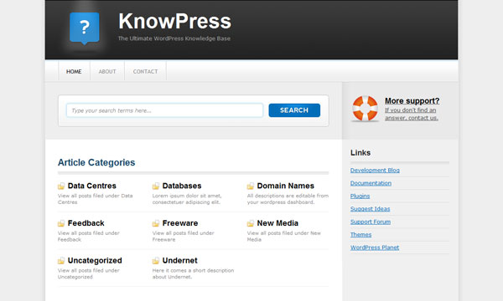
Task: Open the Undernet category
Action: [179, 261]
